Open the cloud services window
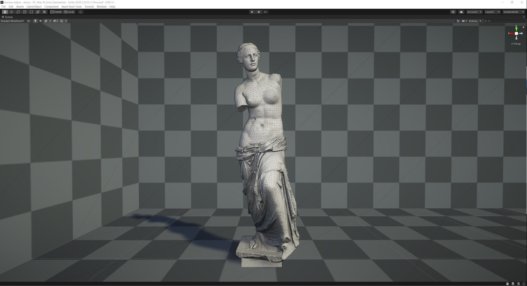Viewport: 527px width, 286px height. [461, 12]
